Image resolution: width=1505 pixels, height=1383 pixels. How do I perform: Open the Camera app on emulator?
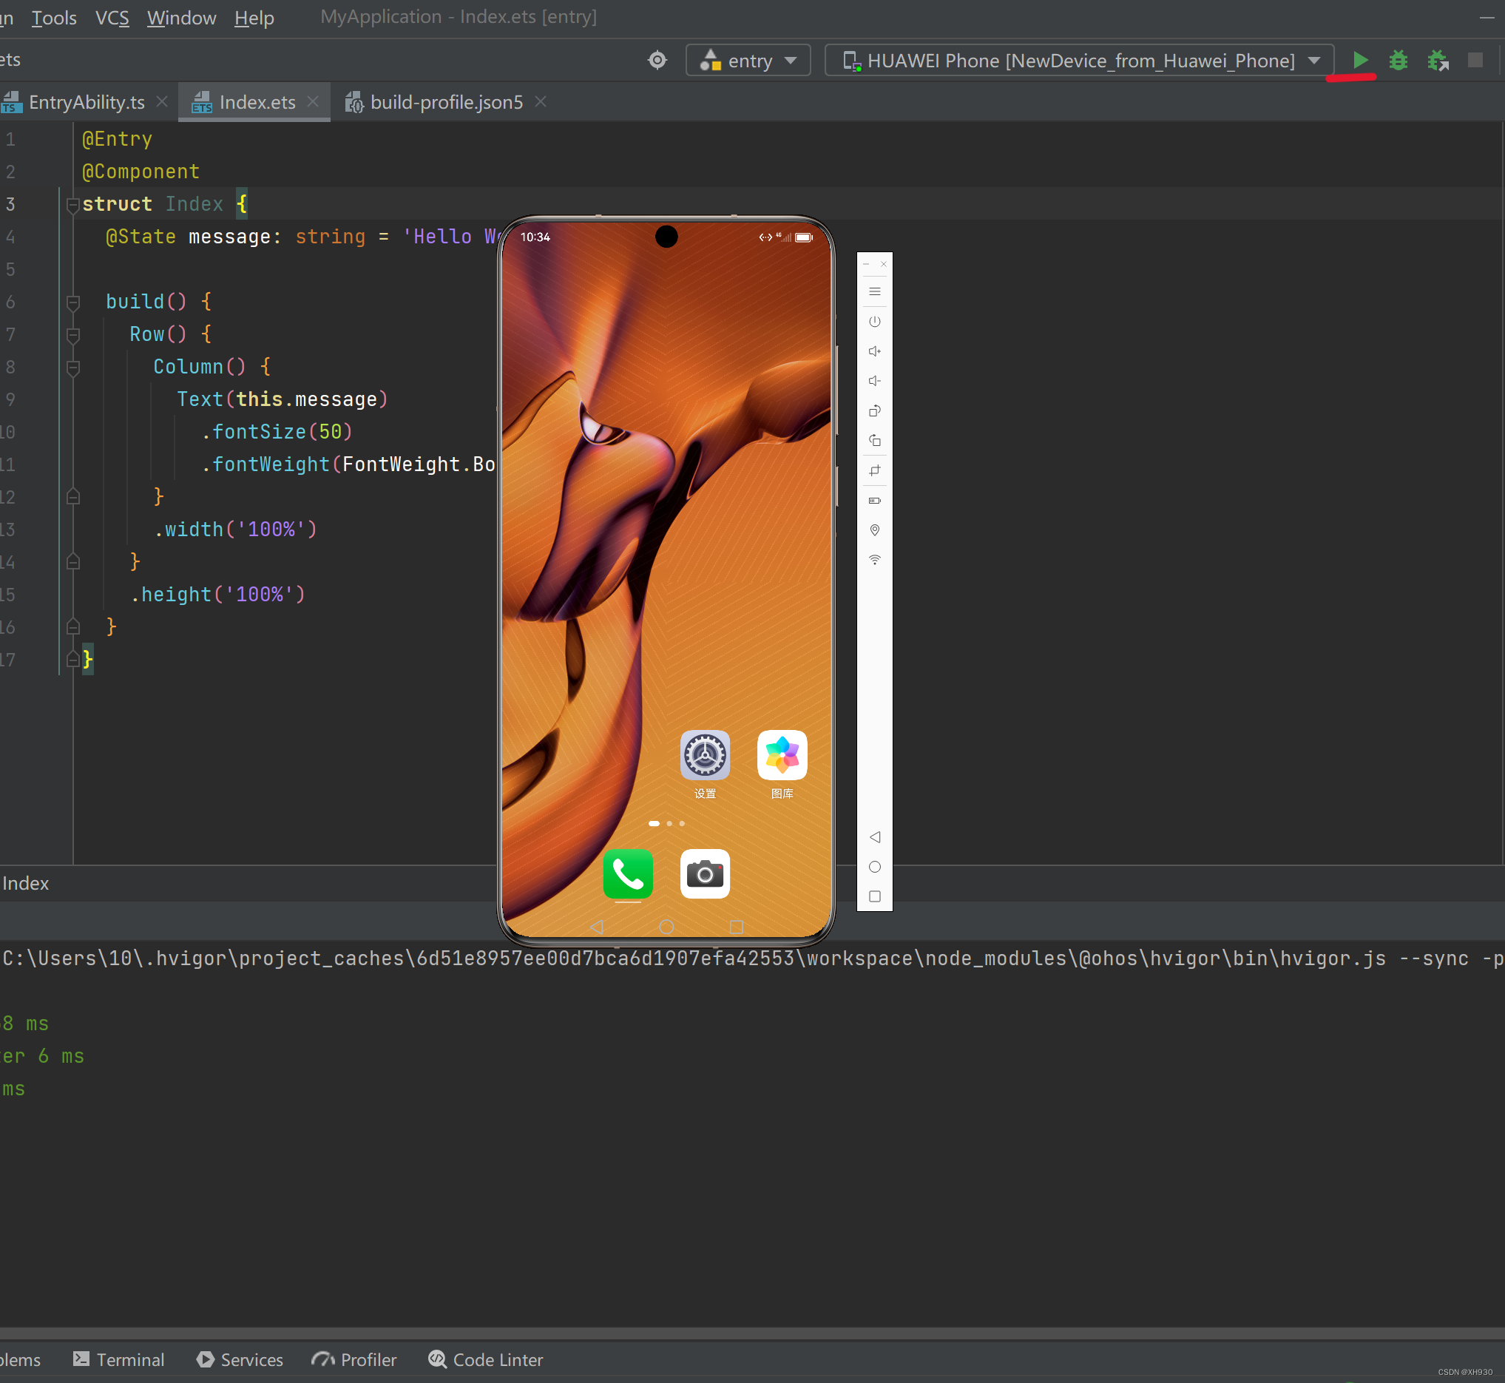(x=704, y=873)
